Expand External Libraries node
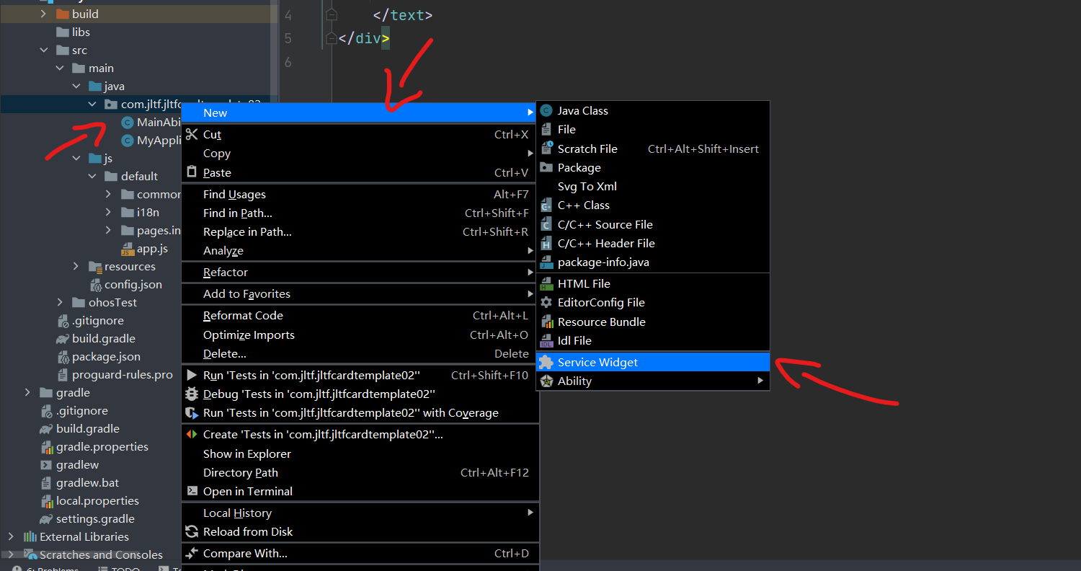The width and height of the screenshot is (1081, 571). pyautogui.click(x=11, y=537)
